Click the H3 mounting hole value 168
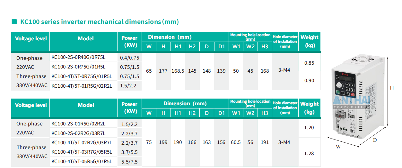 [265, 71]
